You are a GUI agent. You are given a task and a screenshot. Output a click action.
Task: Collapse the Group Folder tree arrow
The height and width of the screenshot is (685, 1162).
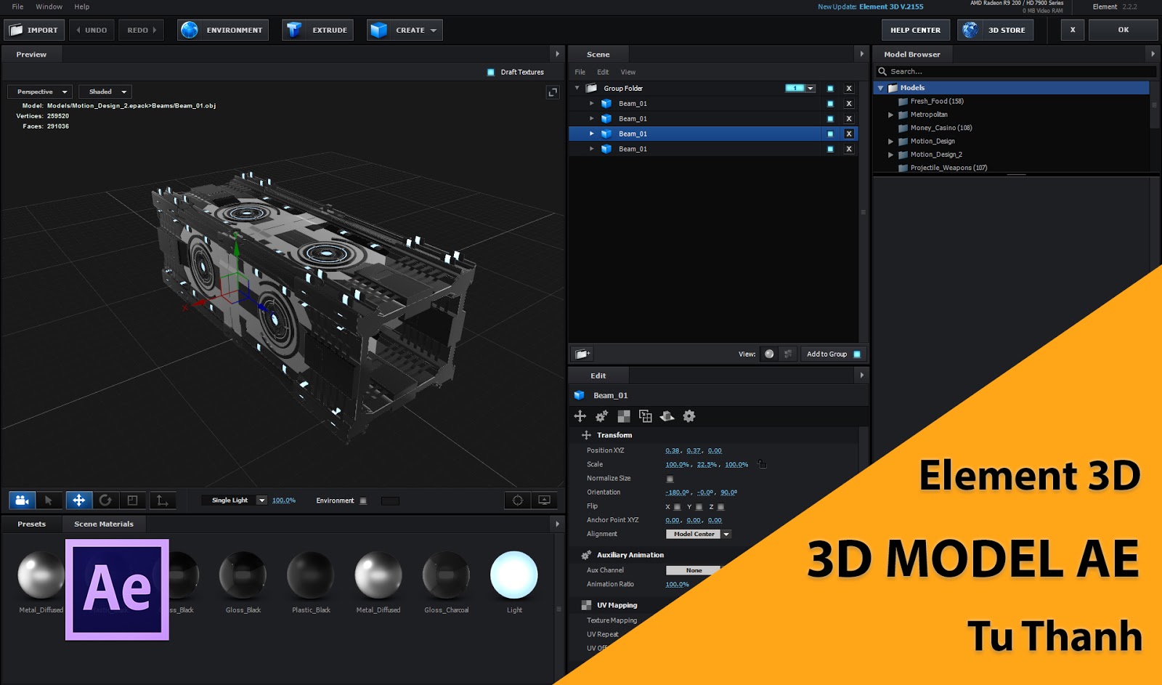click(x=577, y=89)
